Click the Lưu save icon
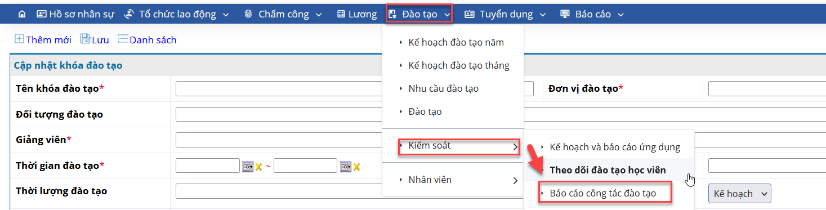 [85, 39]
